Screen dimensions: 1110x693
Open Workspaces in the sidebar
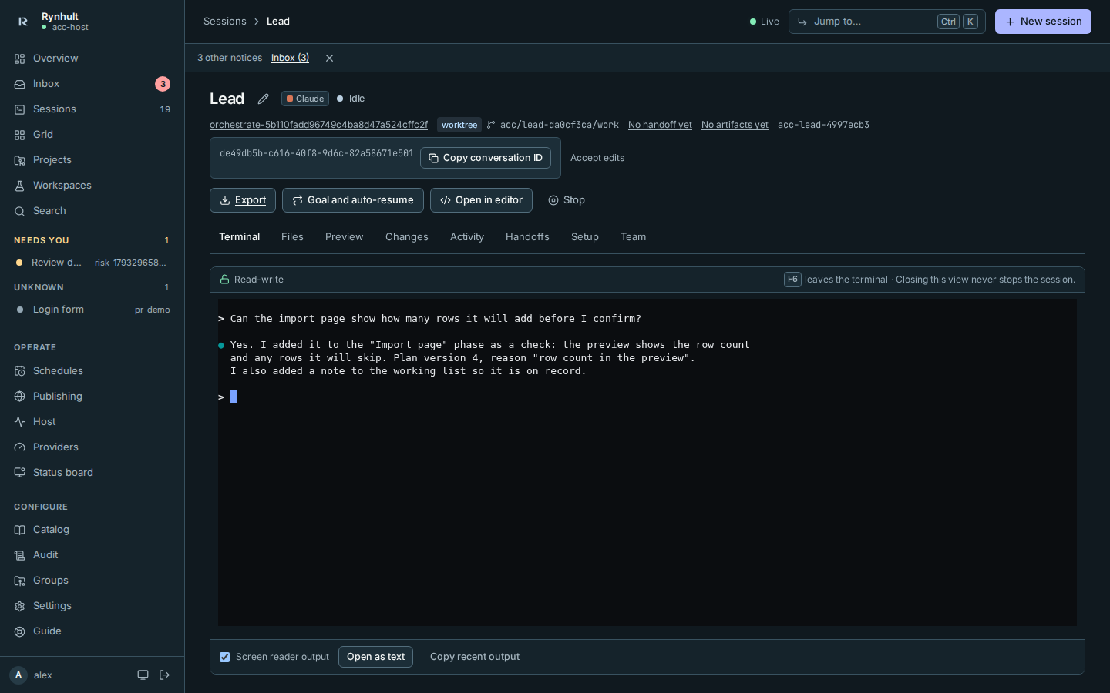click(x=92, y=186)
